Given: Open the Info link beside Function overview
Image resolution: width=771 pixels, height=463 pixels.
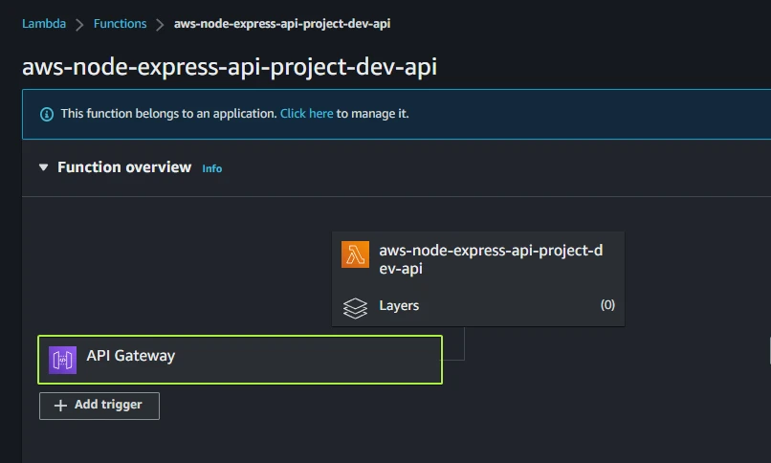Looking at the screenshot, I should [211, 168].
